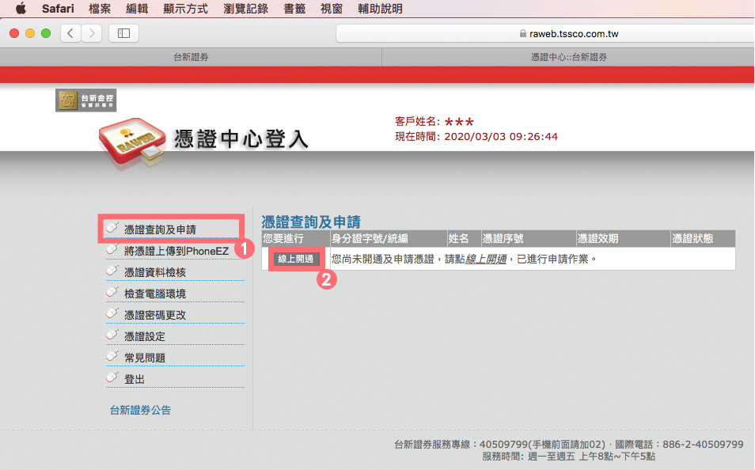Open 憑證密碼更改 in the sidebar
This screenshot has height=470, width=755.
[x=155, y=315]
